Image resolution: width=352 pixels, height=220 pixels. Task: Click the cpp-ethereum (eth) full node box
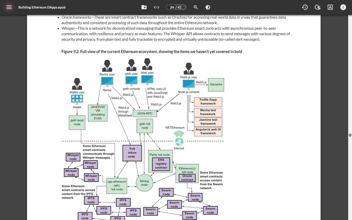(x=117, y=186)
